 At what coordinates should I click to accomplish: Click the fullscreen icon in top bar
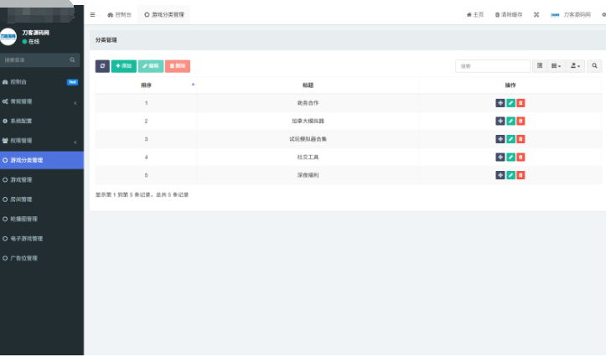536,14
